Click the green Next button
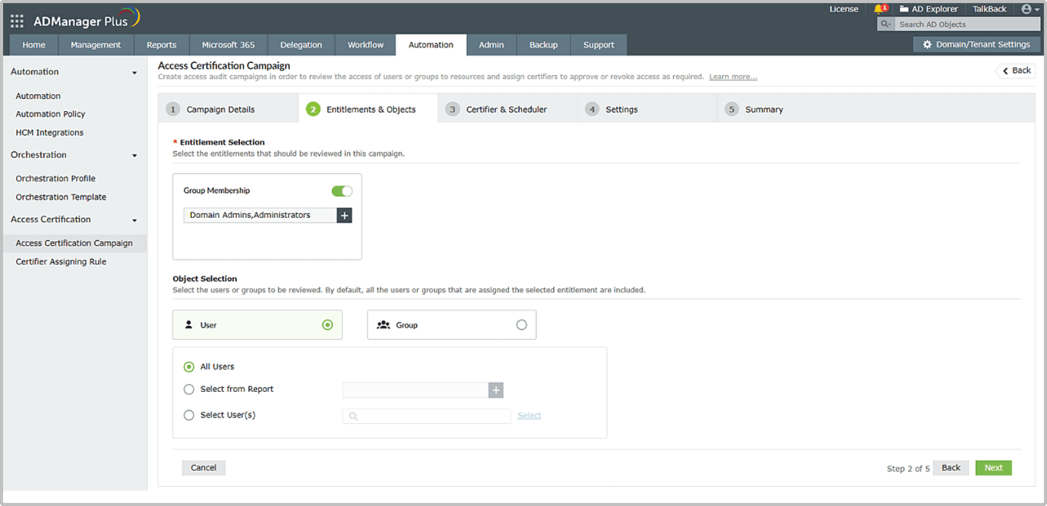1047x506 pixels. [993, 468]
